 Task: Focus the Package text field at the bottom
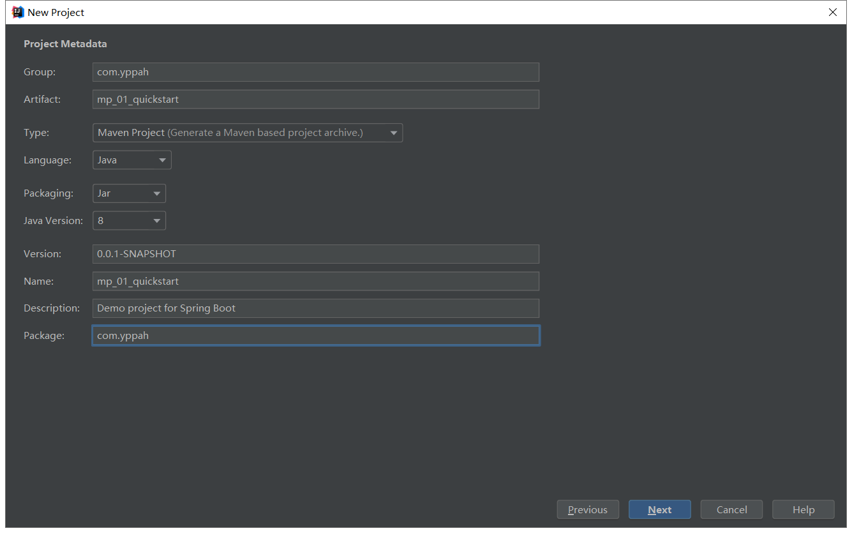[x=315, y=336]
